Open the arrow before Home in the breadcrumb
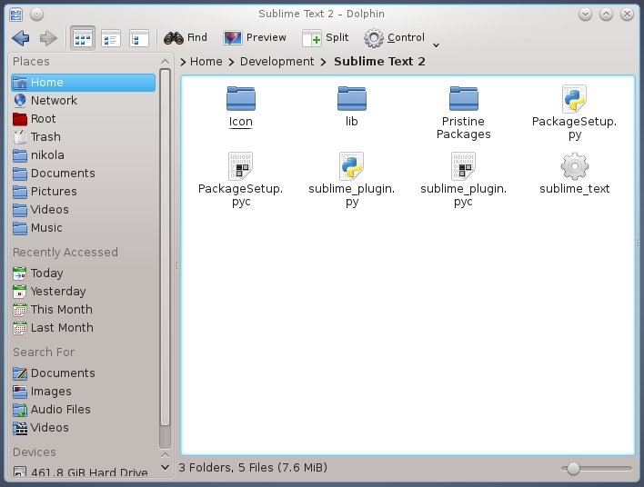Image resolution: width=644 pixels, height=487 pixels. (183, 62)
